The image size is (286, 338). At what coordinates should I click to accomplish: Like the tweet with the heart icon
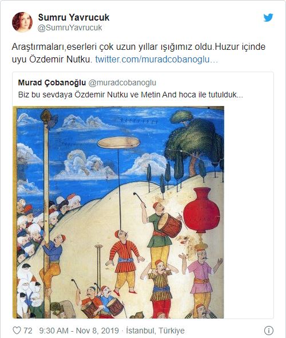click(x=17, y=331)
